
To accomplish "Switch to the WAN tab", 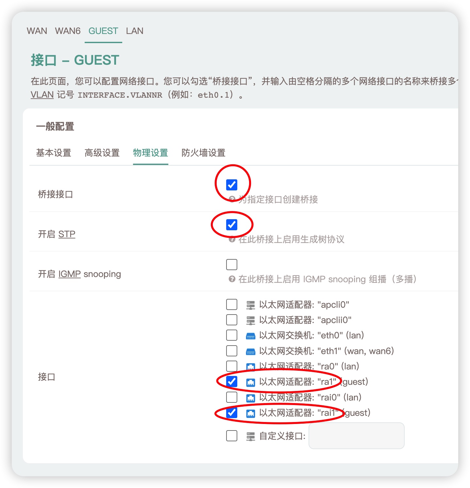I will 37,31.
